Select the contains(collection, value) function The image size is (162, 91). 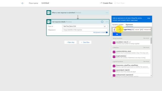(131, 52)
